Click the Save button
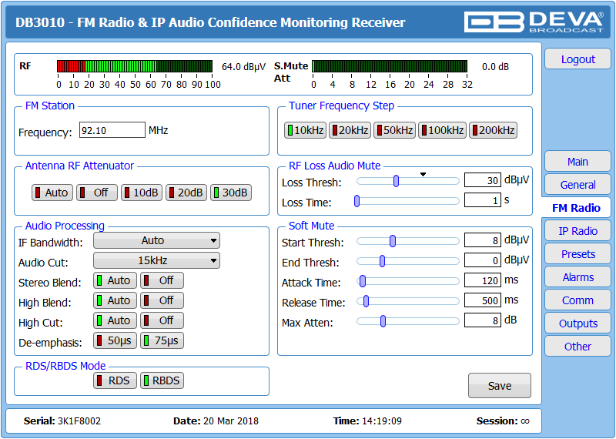Image resolution: width=616 pixels, height=439 pixels. point(499,386)
